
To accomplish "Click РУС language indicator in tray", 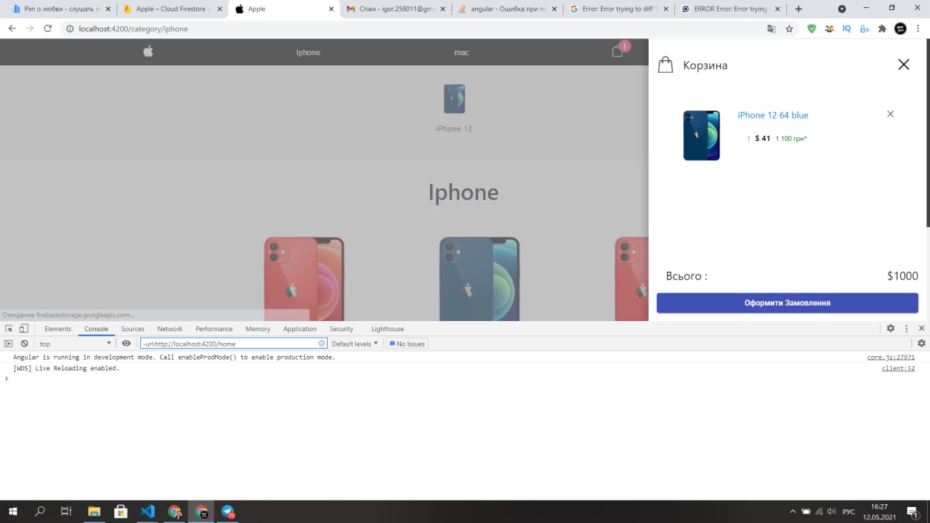I will pyautogui.click(x=849, y=511).
